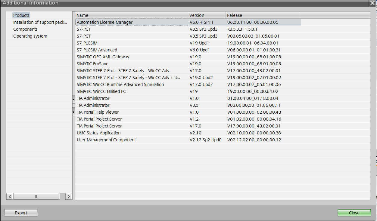The image size is (377, 221).
Task: Click the right scroll arrow of the navigation scrollbar
Action: (69, 196)
